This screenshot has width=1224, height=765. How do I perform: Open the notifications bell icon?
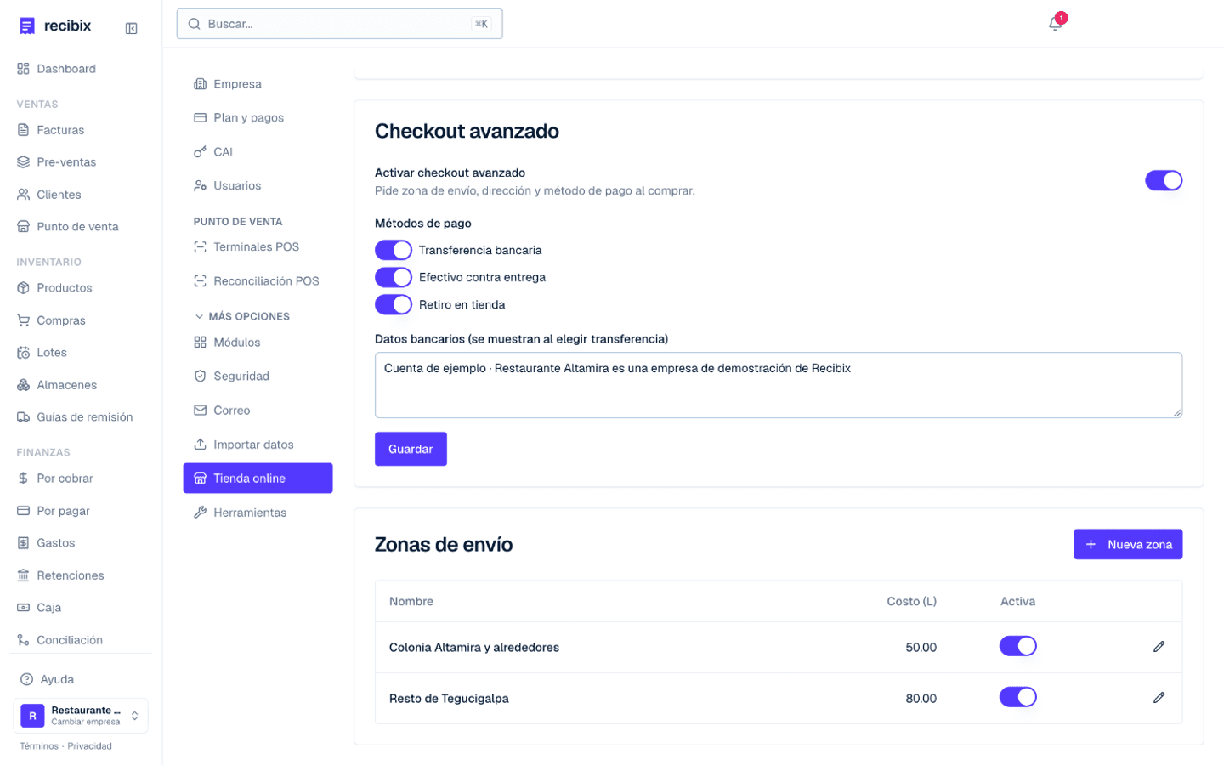1055,24
